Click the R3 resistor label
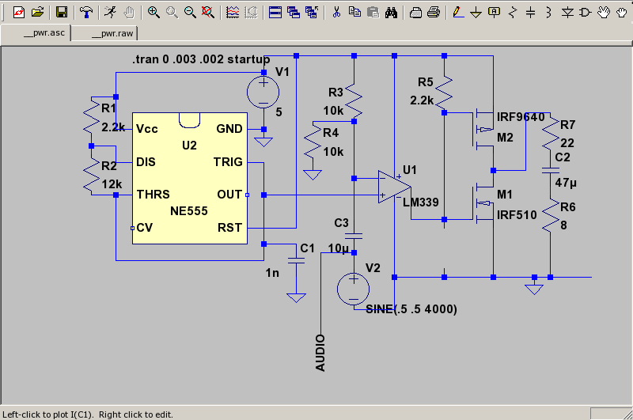The height and width of the screenshot is (420, 633). [335, 93]
